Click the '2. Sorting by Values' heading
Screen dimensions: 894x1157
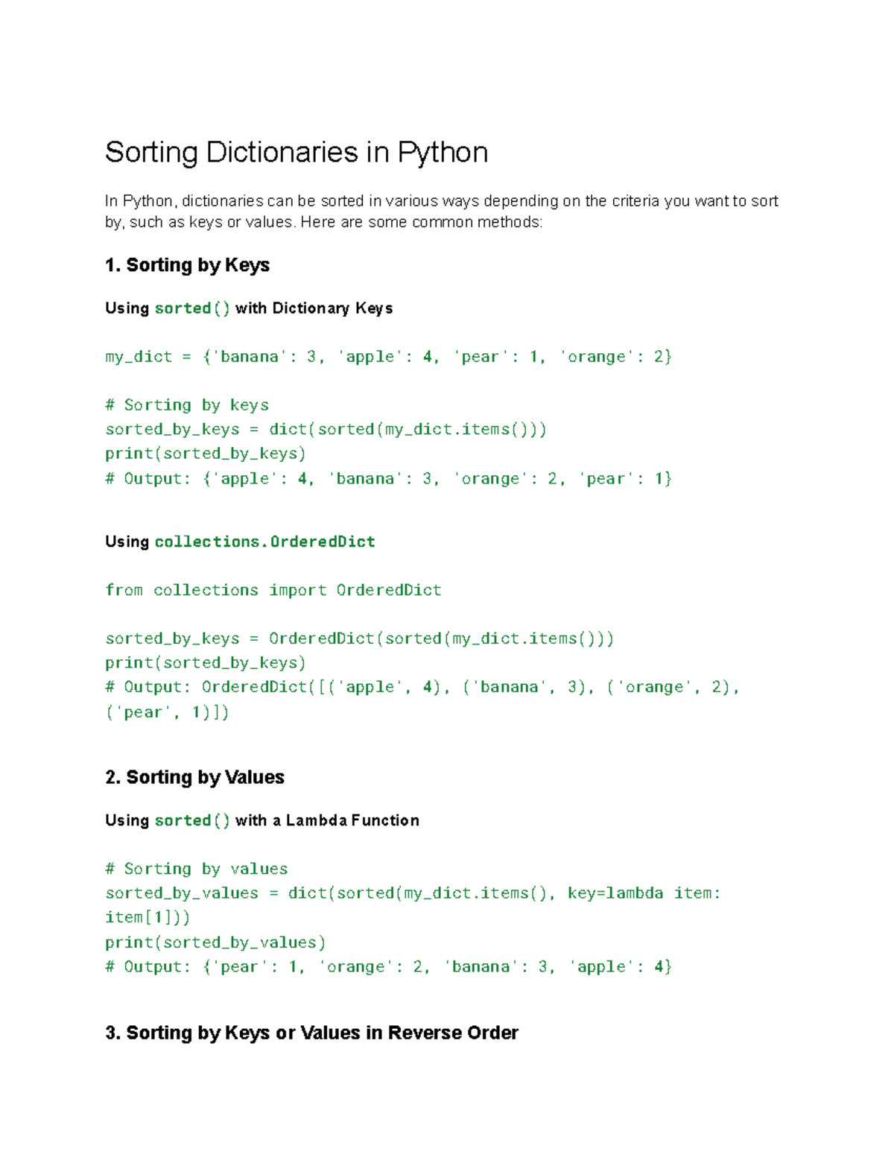[x=194, y=778]
